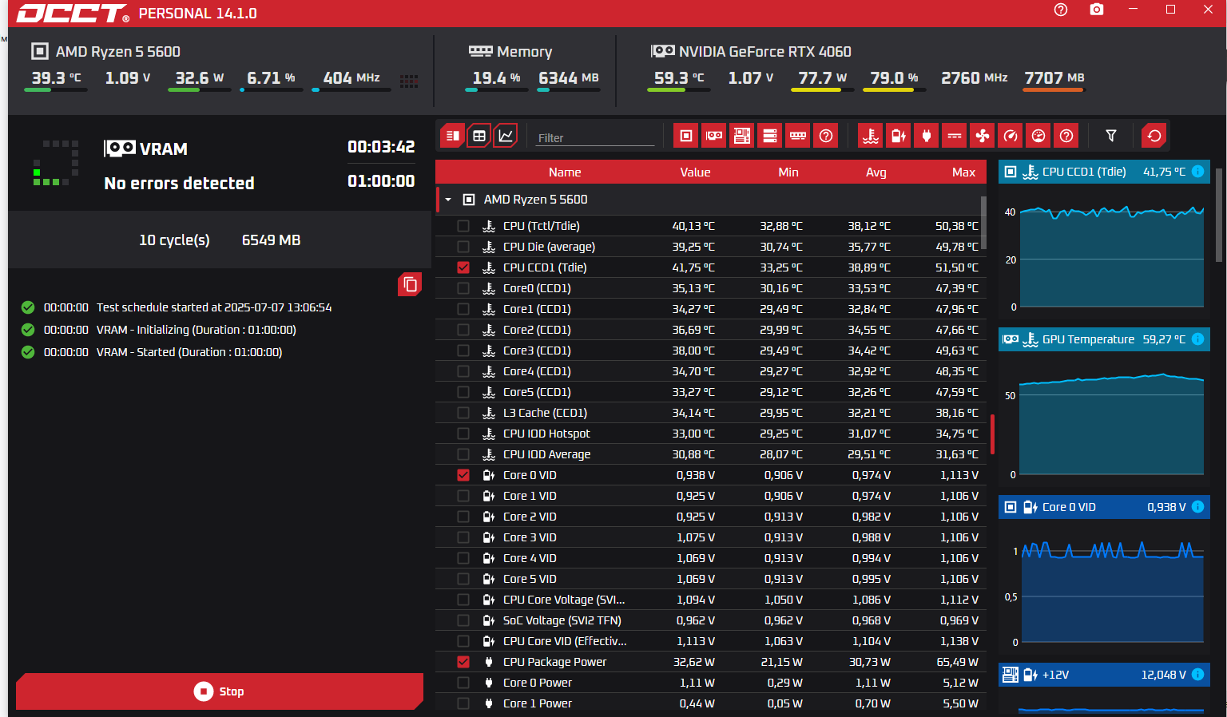This screenshot has width=1227, height=717.
Task: Toggle unknown hardware filter (first question mark)
Action: 826,136
